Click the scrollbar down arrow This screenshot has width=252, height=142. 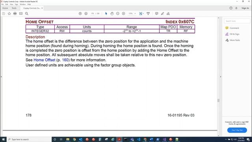pyautogui.click(x=218, y=136)
